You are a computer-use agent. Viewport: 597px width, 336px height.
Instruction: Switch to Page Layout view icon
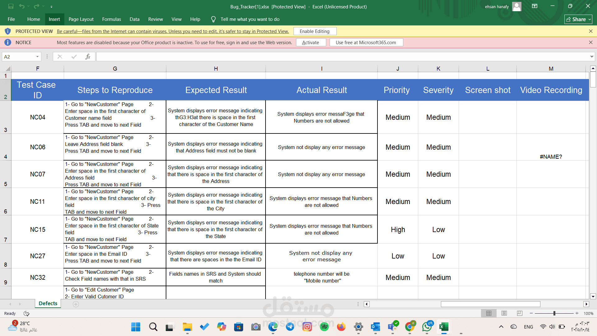pos(504,313)
